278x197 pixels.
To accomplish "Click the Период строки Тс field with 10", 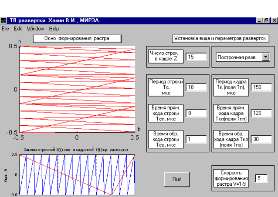I will [x=196, y=87].
